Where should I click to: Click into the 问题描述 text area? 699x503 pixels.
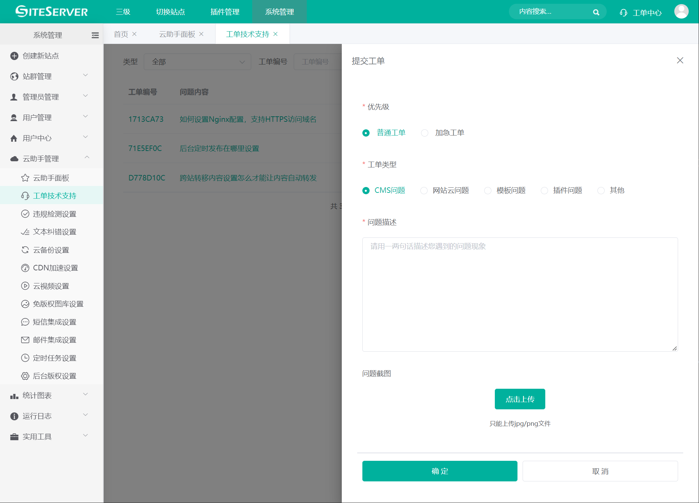520,294
